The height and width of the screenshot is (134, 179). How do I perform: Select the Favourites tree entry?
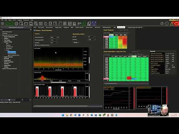pos(5,33)
